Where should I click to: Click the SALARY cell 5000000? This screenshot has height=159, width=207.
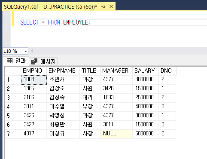(146, 134)
